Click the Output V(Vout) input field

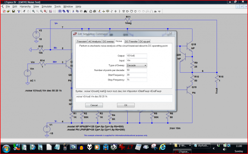click(137, 56)
